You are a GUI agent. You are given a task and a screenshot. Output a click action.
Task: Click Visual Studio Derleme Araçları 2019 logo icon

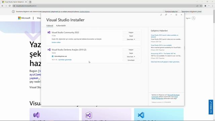click(49, 50)
